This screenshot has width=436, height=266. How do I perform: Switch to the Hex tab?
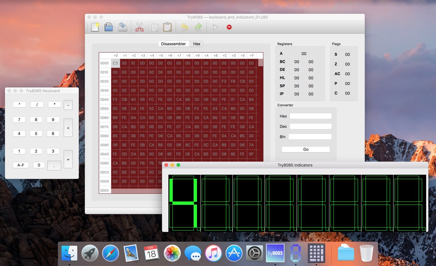pyautogui.click(x=197, y=44)
